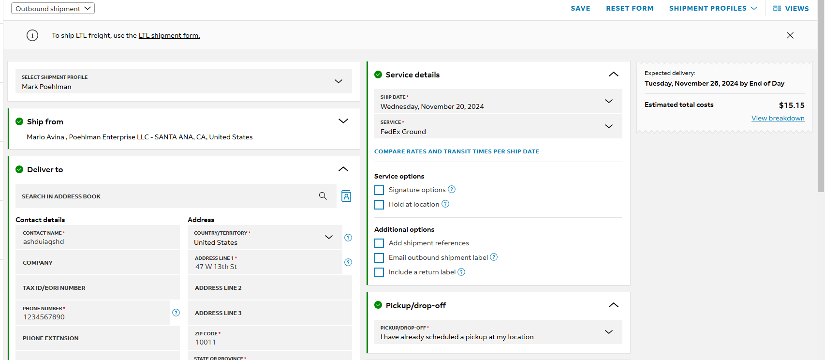
Task: Open help for Country/Territory field
Action: [x=348, y=238]
